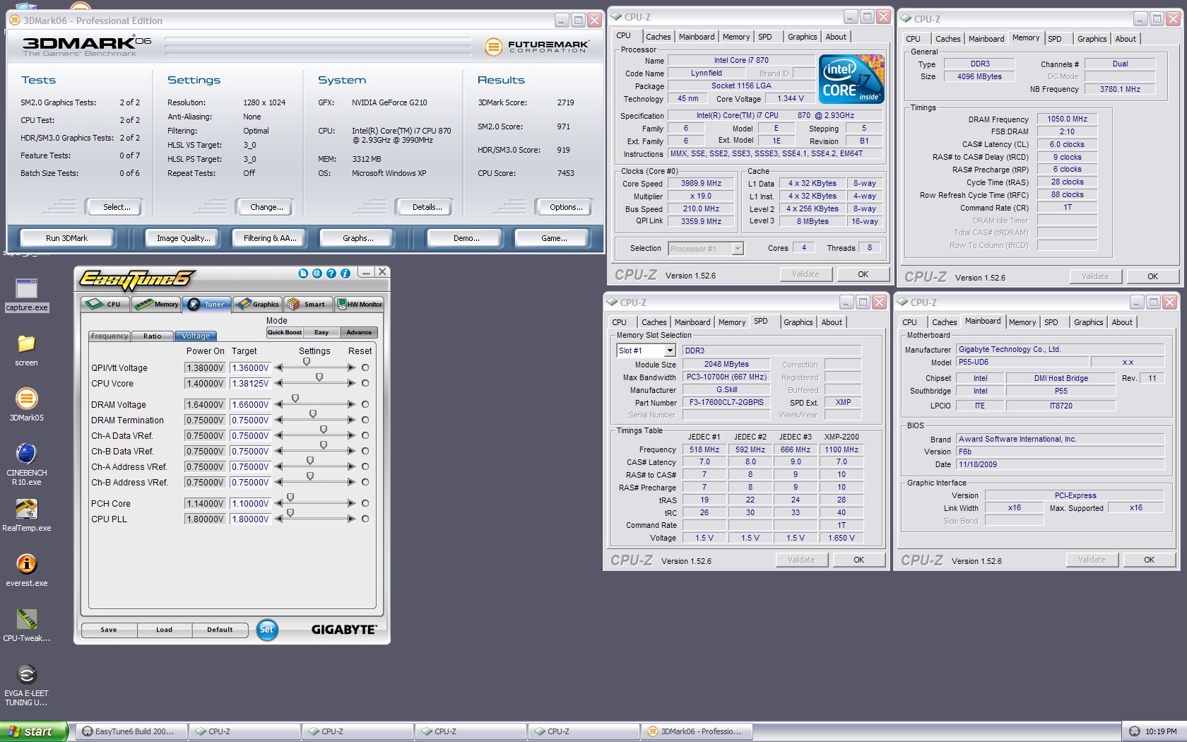Open the Processor #1 selection dropdown

point(738,249)
